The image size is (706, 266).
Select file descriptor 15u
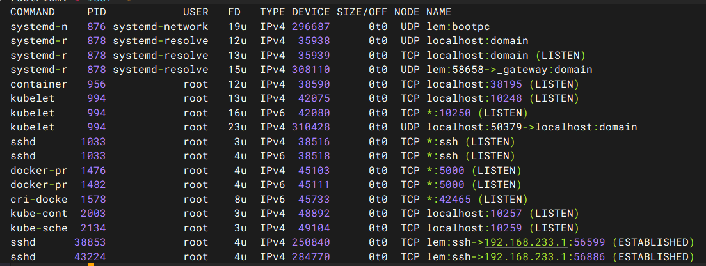(237, 70)
